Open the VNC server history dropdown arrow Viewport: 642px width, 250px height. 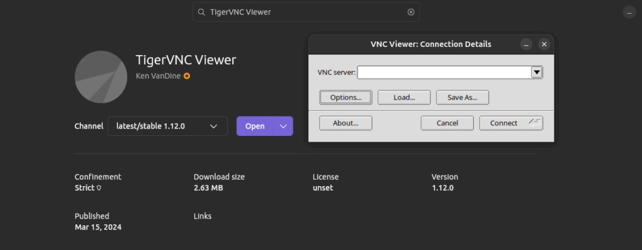[x=537, y=73]
